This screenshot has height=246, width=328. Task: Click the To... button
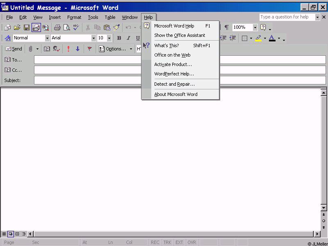coord(13,60)
